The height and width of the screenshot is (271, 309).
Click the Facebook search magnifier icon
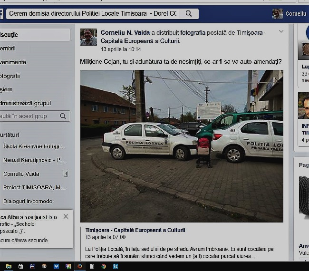189,14
